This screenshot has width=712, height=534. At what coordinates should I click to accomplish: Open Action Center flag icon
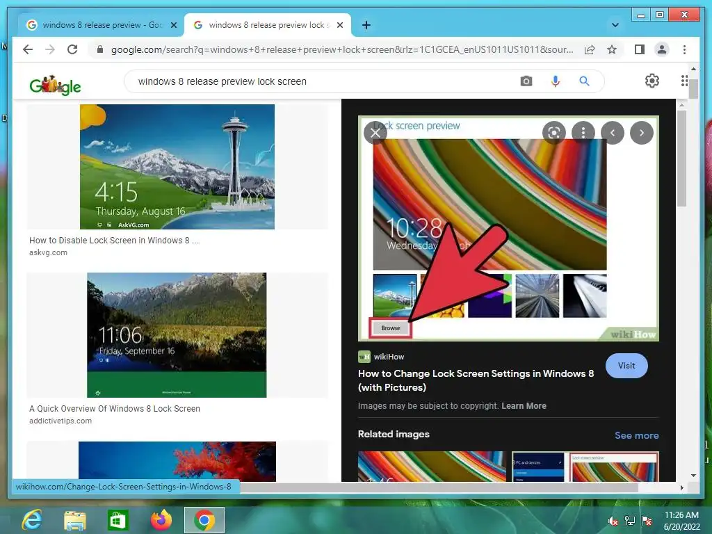click(x=647, y=521)
